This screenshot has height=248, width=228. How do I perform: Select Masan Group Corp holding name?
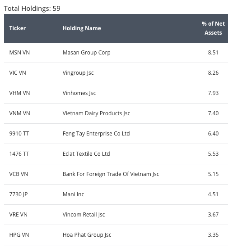tap(87, 53)
